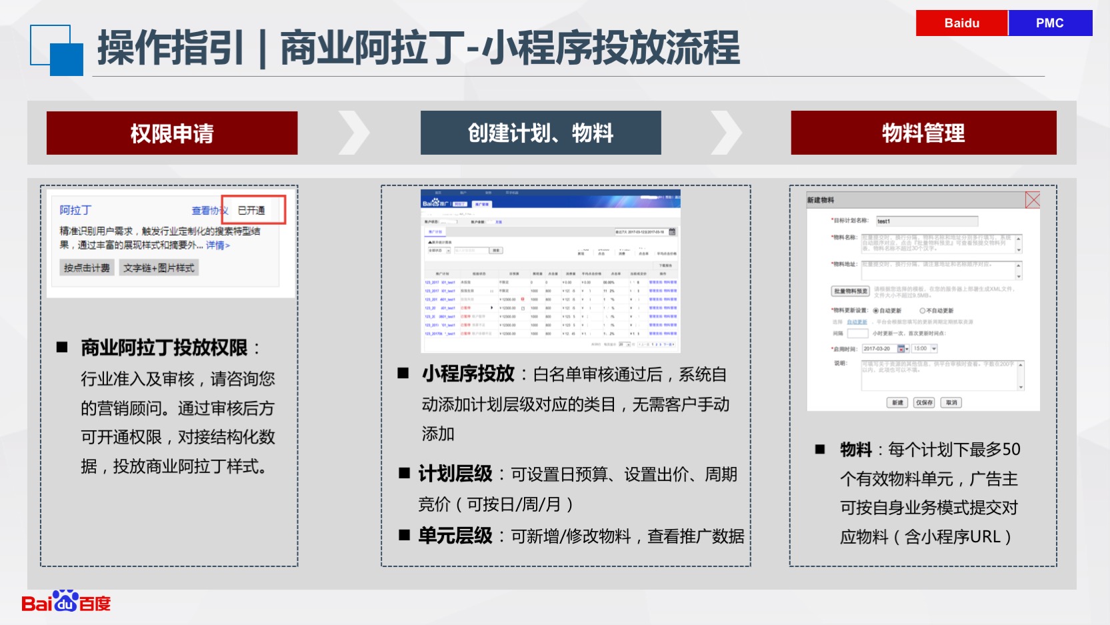The height and width of the screenshot is (625, 1110).
Task: Click the 充值 link beside the account balance
Action: [x=499, y=222]
